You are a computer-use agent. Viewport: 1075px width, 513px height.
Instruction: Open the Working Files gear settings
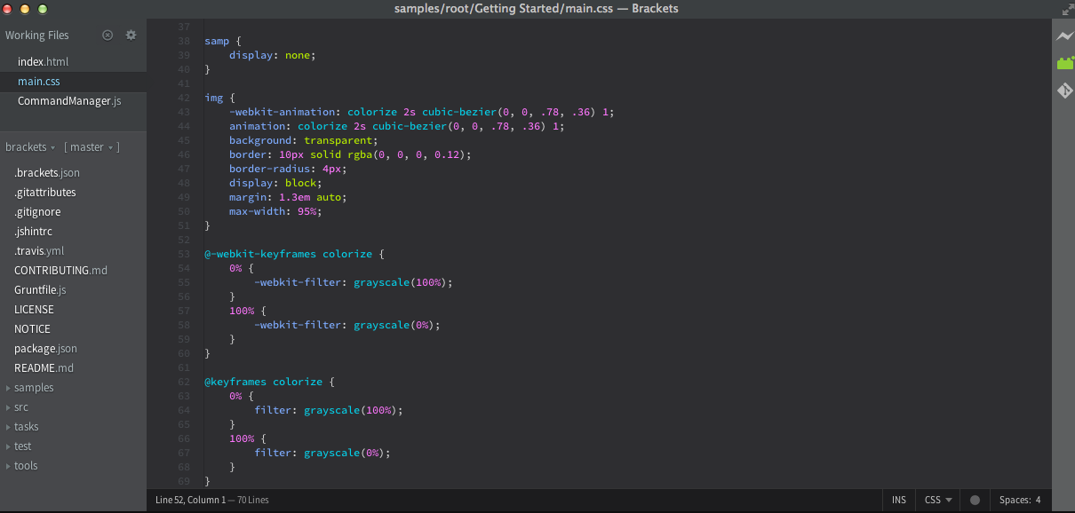click(x=131, y=36)
